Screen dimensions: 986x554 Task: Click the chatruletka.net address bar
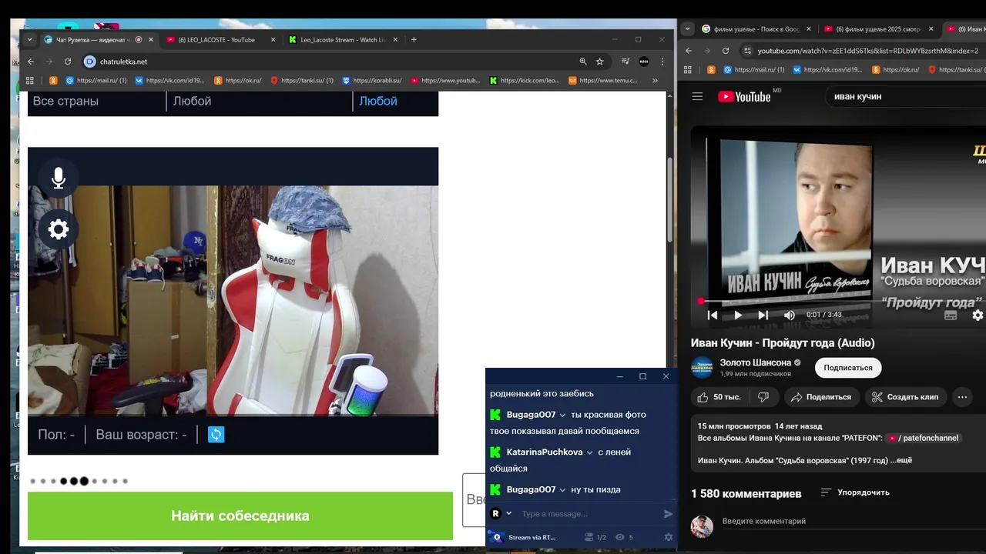pyautogui.click(x=331, y=62)
